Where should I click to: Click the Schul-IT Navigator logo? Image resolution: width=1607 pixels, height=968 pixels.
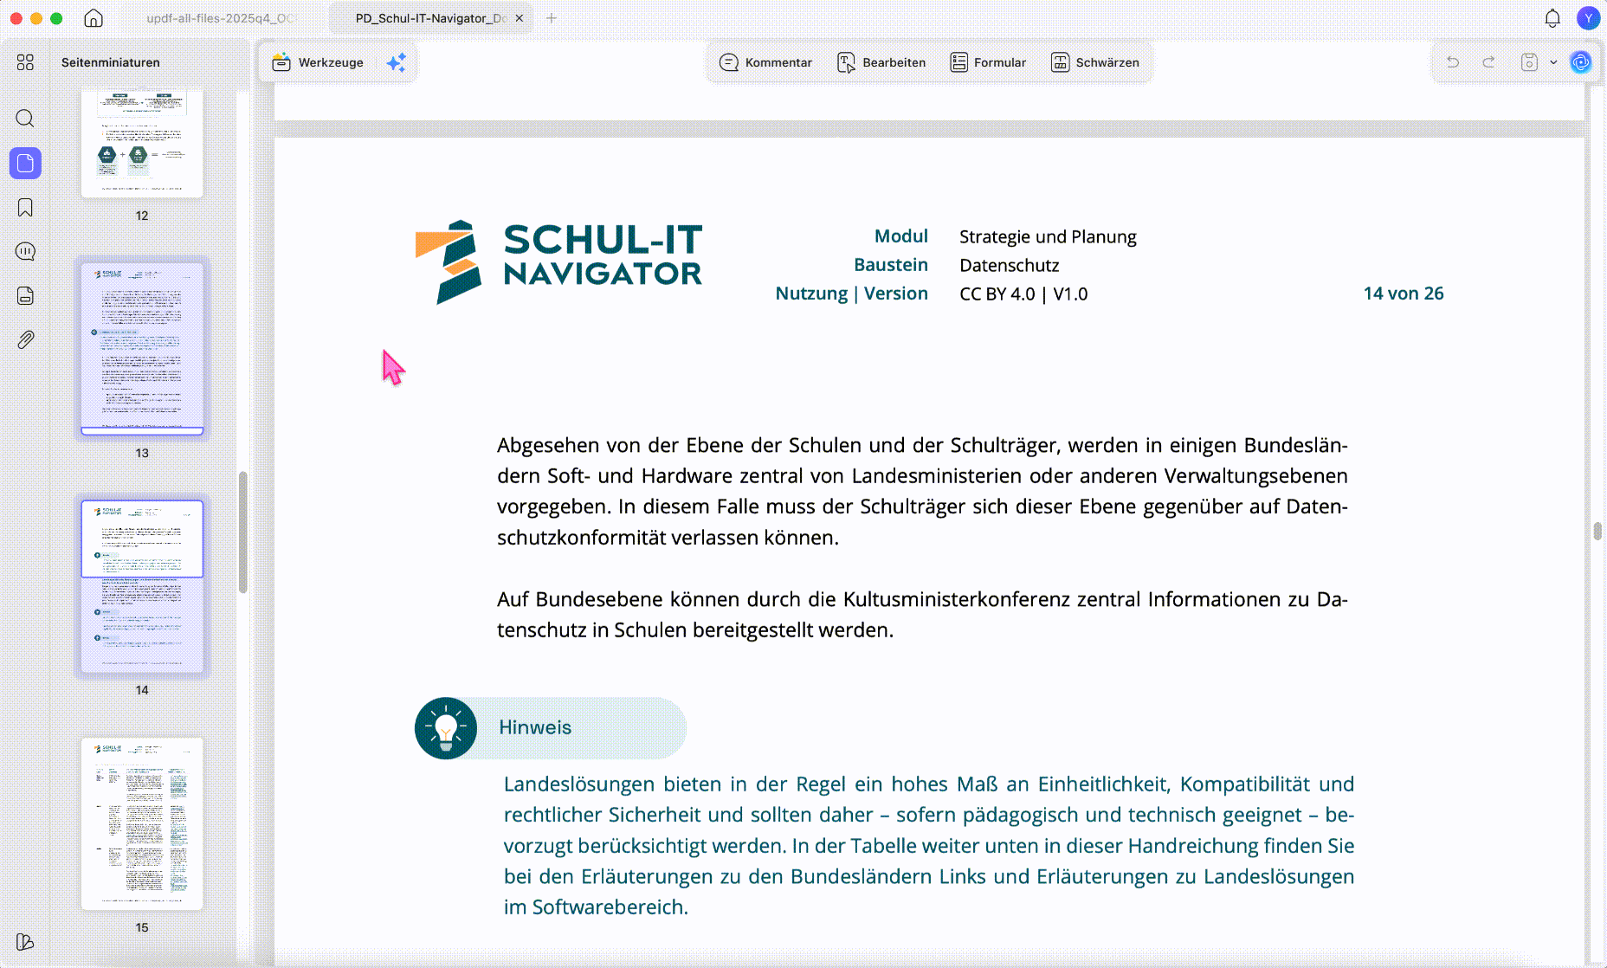click(558, 262)
